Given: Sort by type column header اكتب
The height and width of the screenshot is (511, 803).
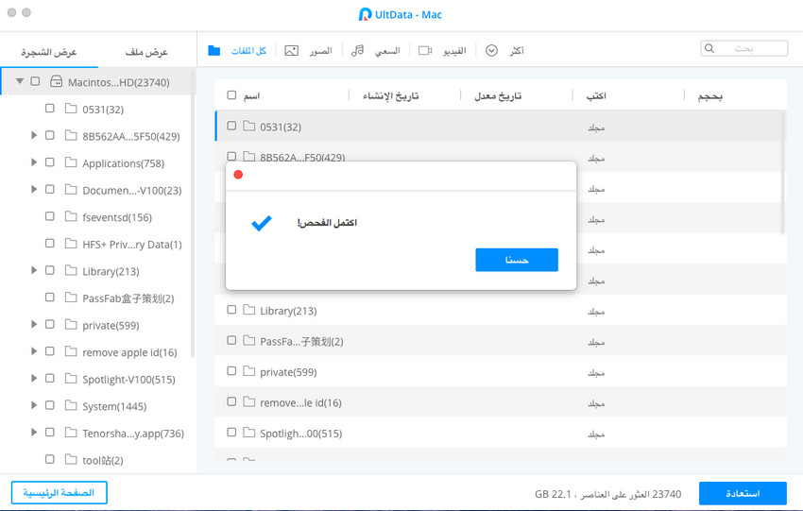Looking at the screenshot, I should point(596,95).
